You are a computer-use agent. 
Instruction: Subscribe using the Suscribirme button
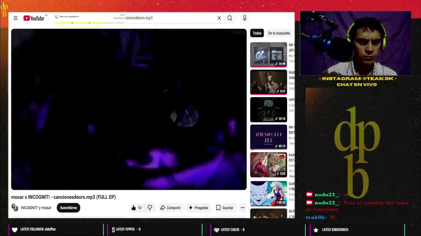pos(68,208)
